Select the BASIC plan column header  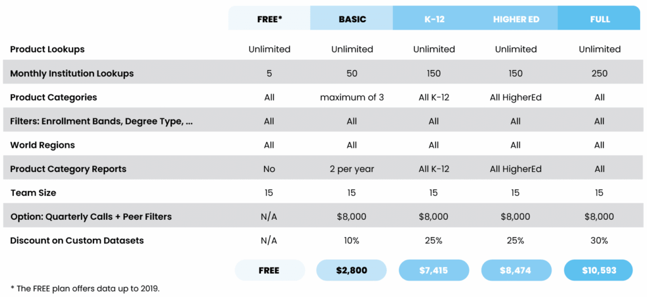click(x=351, y=19)
